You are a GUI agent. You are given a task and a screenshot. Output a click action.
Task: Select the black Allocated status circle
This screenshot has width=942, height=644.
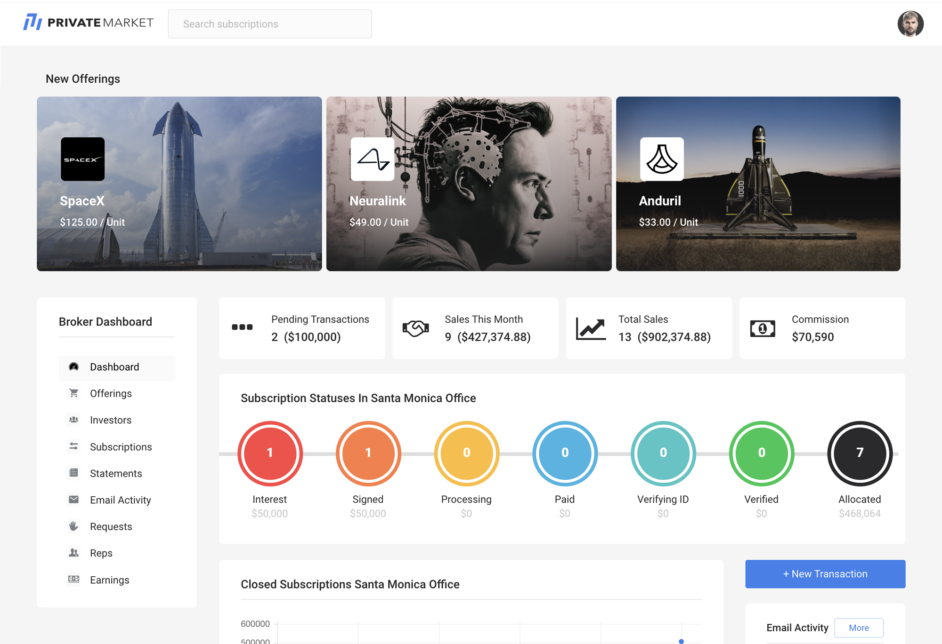click(860, 453)
